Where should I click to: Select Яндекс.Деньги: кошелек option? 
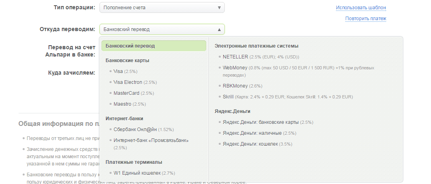coord(257,144)
